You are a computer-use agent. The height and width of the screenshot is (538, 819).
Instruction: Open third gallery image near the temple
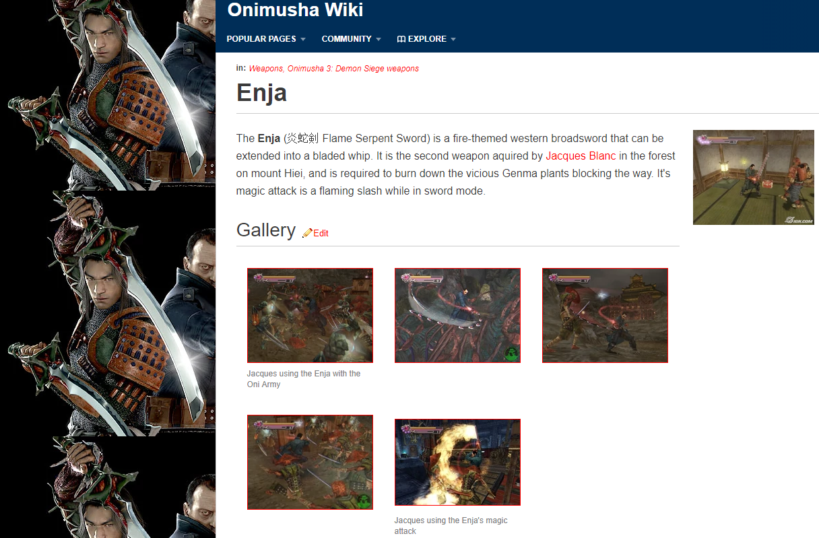605,315
